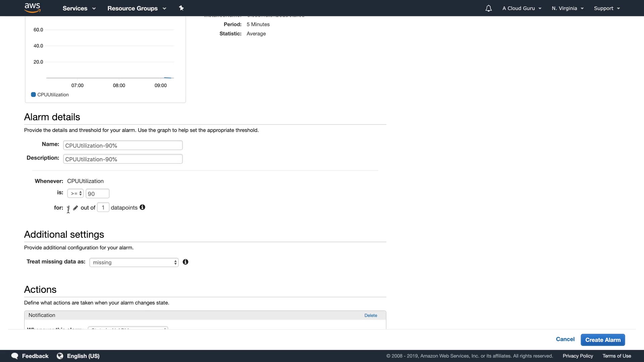Click the pencil edit icon beside datapoints
Screen dimensions: 644x362
click(x=75, y=208)
